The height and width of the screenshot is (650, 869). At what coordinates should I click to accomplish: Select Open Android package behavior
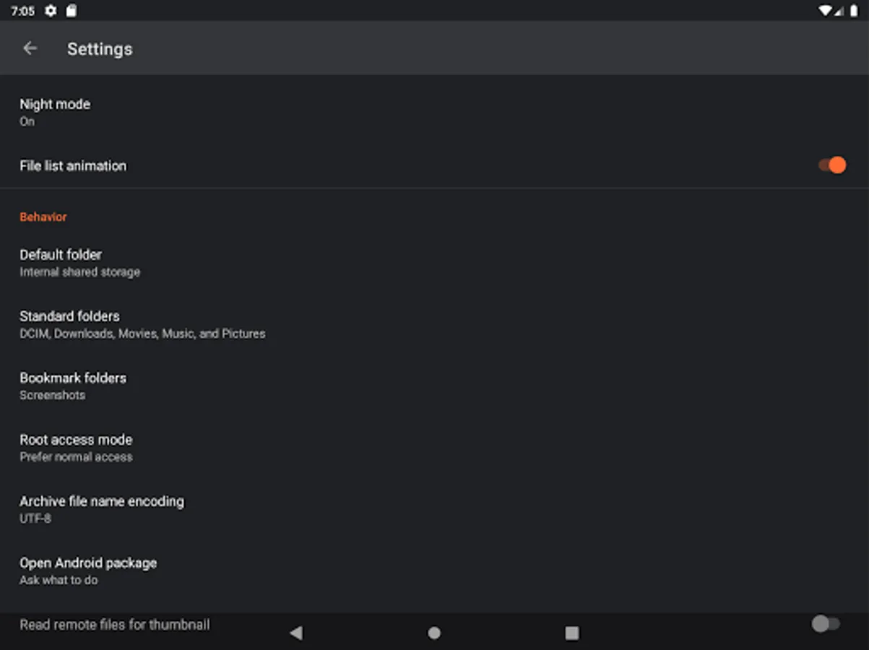click(x=434, y=571)
